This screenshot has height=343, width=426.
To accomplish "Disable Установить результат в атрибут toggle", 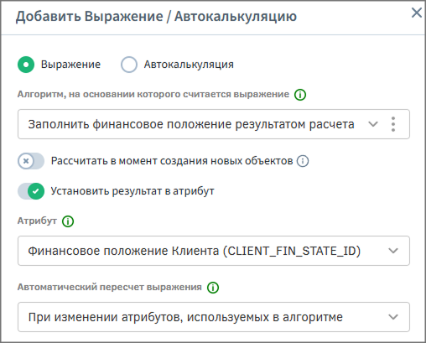I will click(31, 191).
